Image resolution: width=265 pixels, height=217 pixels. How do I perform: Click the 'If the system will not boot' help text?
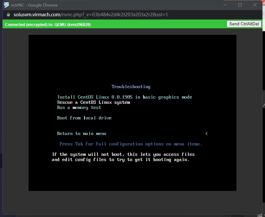pos(123,157)
